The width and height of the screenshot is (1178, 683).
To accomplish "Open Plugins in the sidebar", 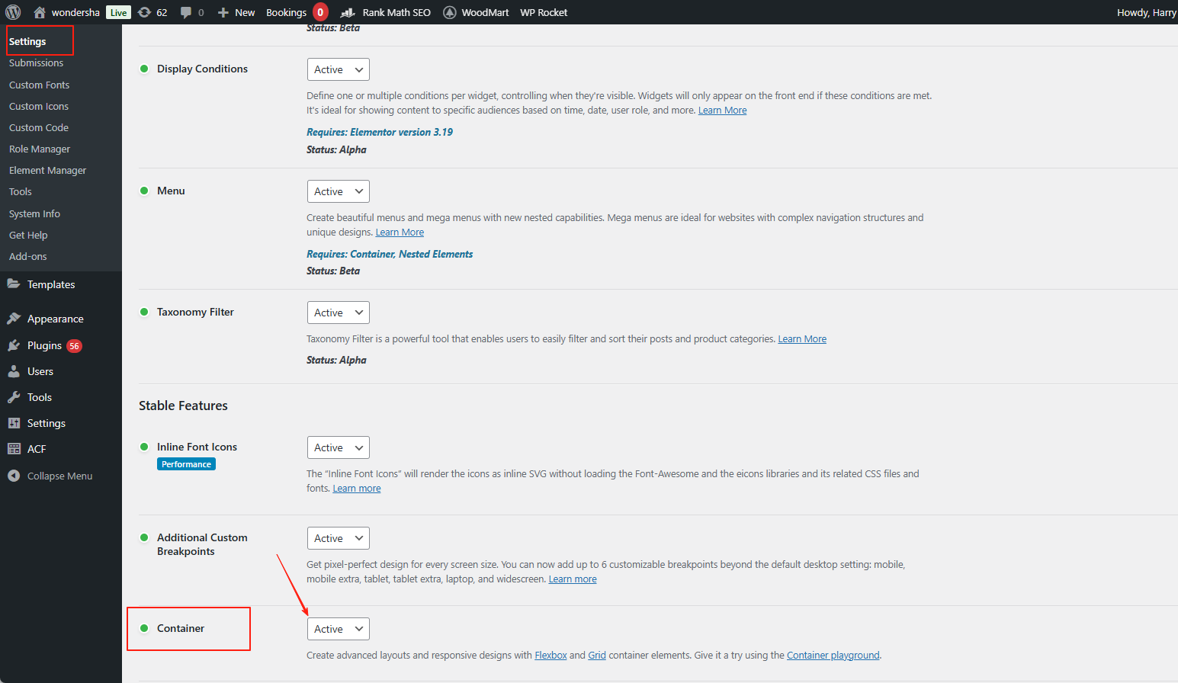I will [x=44, y=345].
